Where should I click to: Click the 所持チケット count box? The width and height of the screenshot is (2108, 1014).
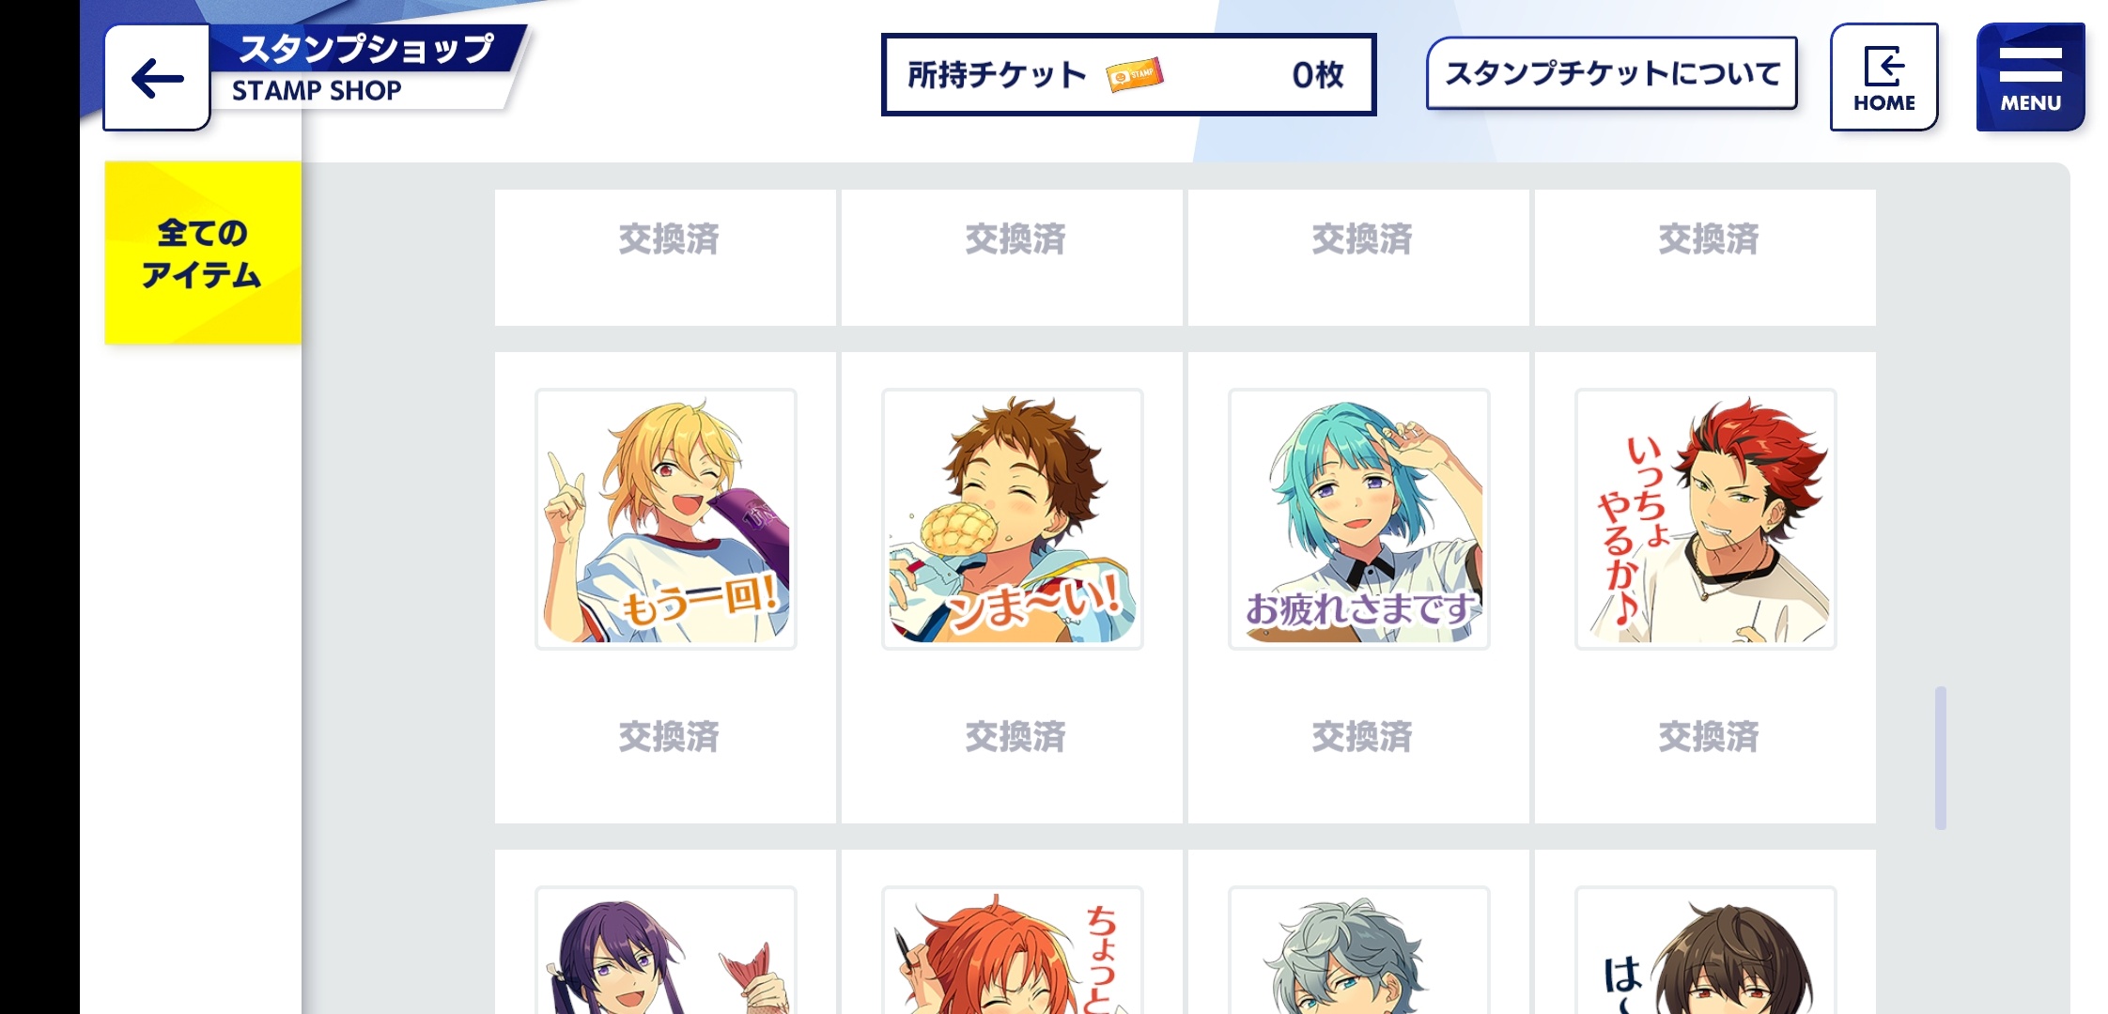pos(1128,74)
